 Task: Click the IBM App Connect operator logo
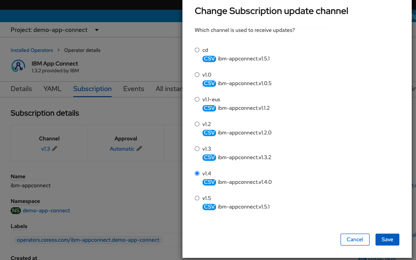pyautogui.click(x=17, y=66)
